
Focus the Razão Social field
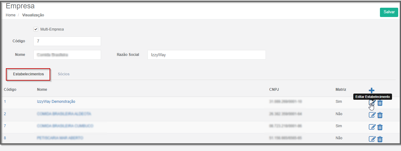pos(207,55)
